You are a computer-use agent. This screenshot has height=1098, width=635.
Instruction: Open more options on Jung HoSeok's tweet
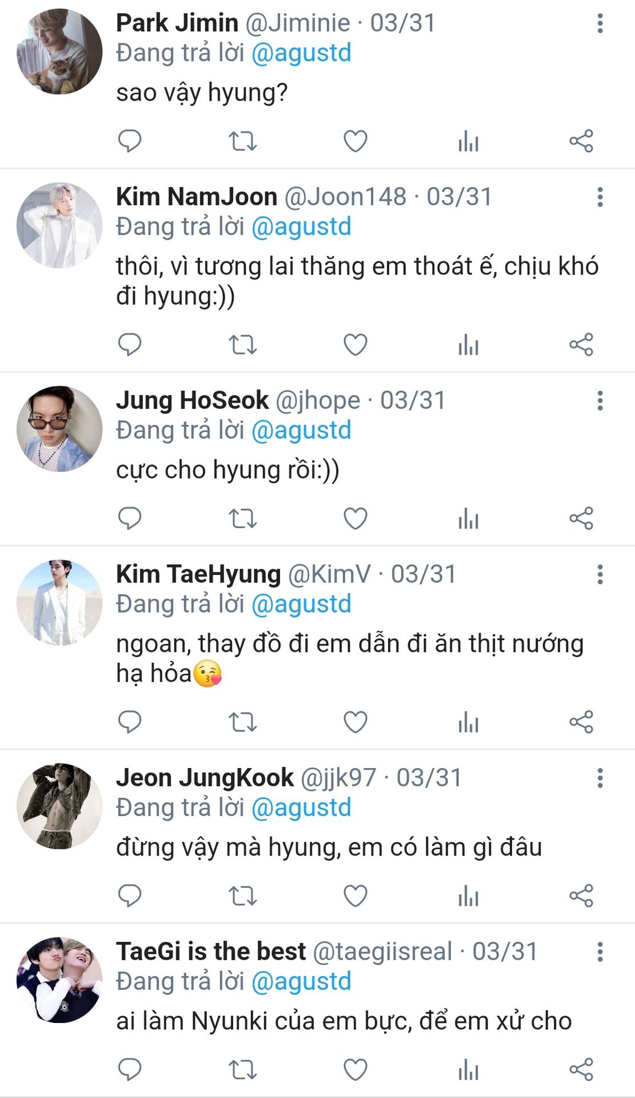click(x=600, y=401)
